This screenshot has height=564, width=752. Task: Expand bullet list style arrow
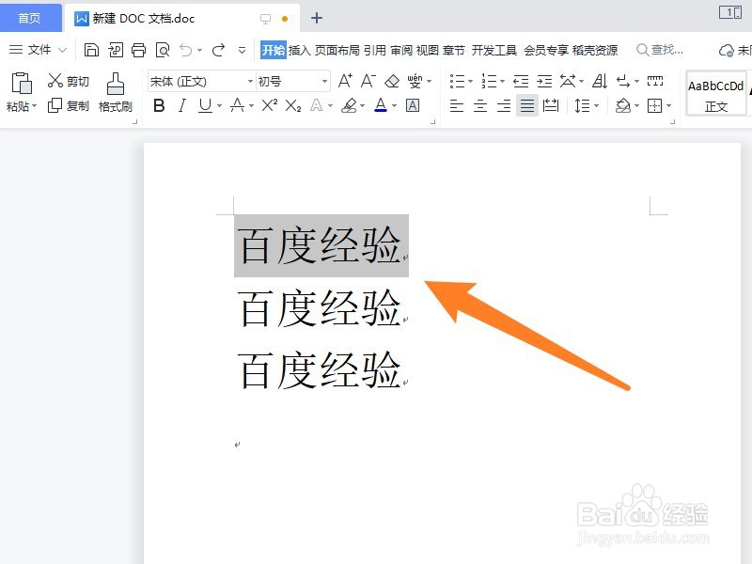(471, 82)
